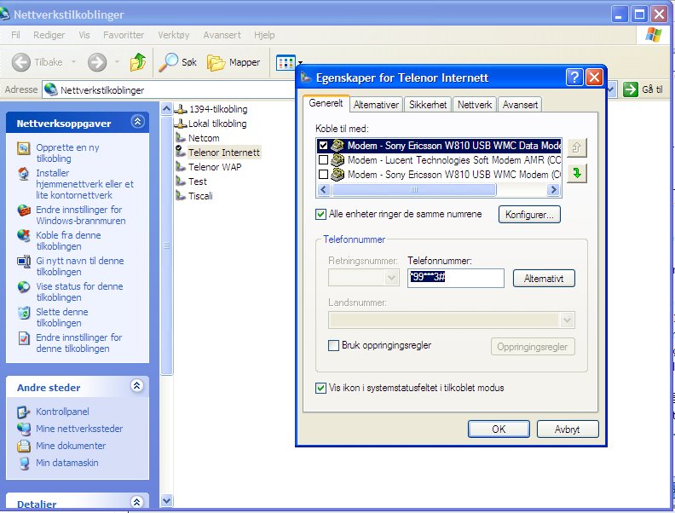Click the Telefonnummer input field
Image resolution: width=675 pixels, height=513 pixels.
(455, 278)
